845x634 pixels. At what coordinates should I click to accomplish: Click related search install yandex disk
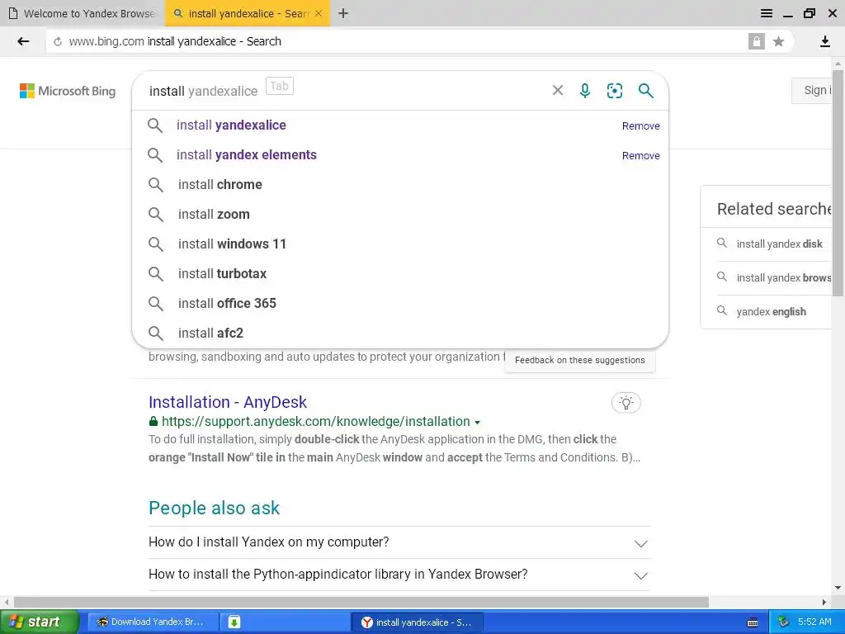click(779, 244)
